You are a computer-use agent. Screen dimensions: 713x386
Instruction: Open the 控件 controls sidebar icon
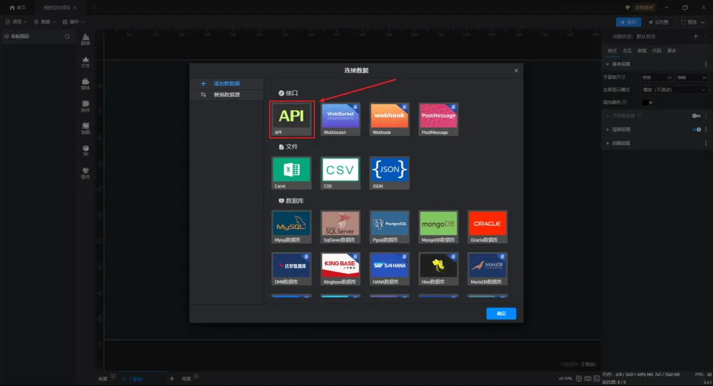pyautogui.click(x=85, y=106)
